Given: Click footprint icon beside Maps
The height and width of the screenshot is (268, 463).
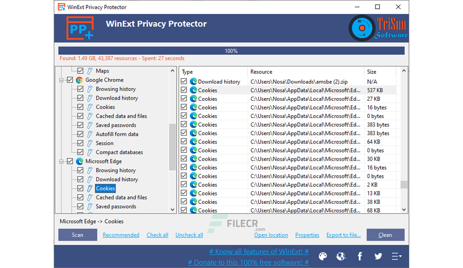Looking at the screenshot, I should coord(90,71).
